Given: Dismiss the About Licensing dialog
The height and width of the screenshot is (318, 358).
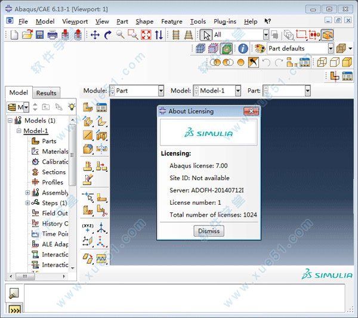Looking at the screenshot, I should [209, 231].
